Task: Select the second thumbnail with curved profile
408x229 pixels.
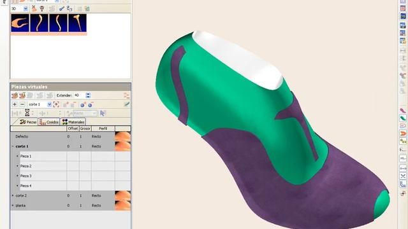Action: 40,23
